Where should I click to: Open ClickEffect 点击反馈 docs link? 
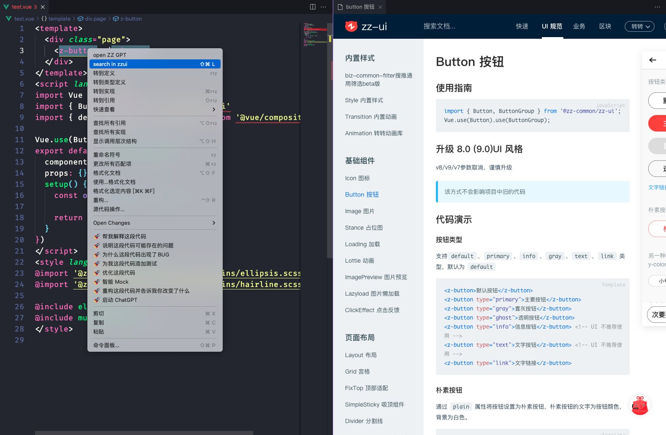372,310
